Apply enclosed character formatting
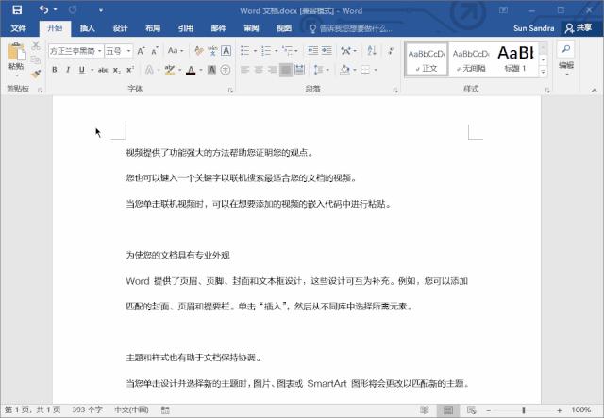Viewport: 604px width, 418px height. (x=226, y=70)
